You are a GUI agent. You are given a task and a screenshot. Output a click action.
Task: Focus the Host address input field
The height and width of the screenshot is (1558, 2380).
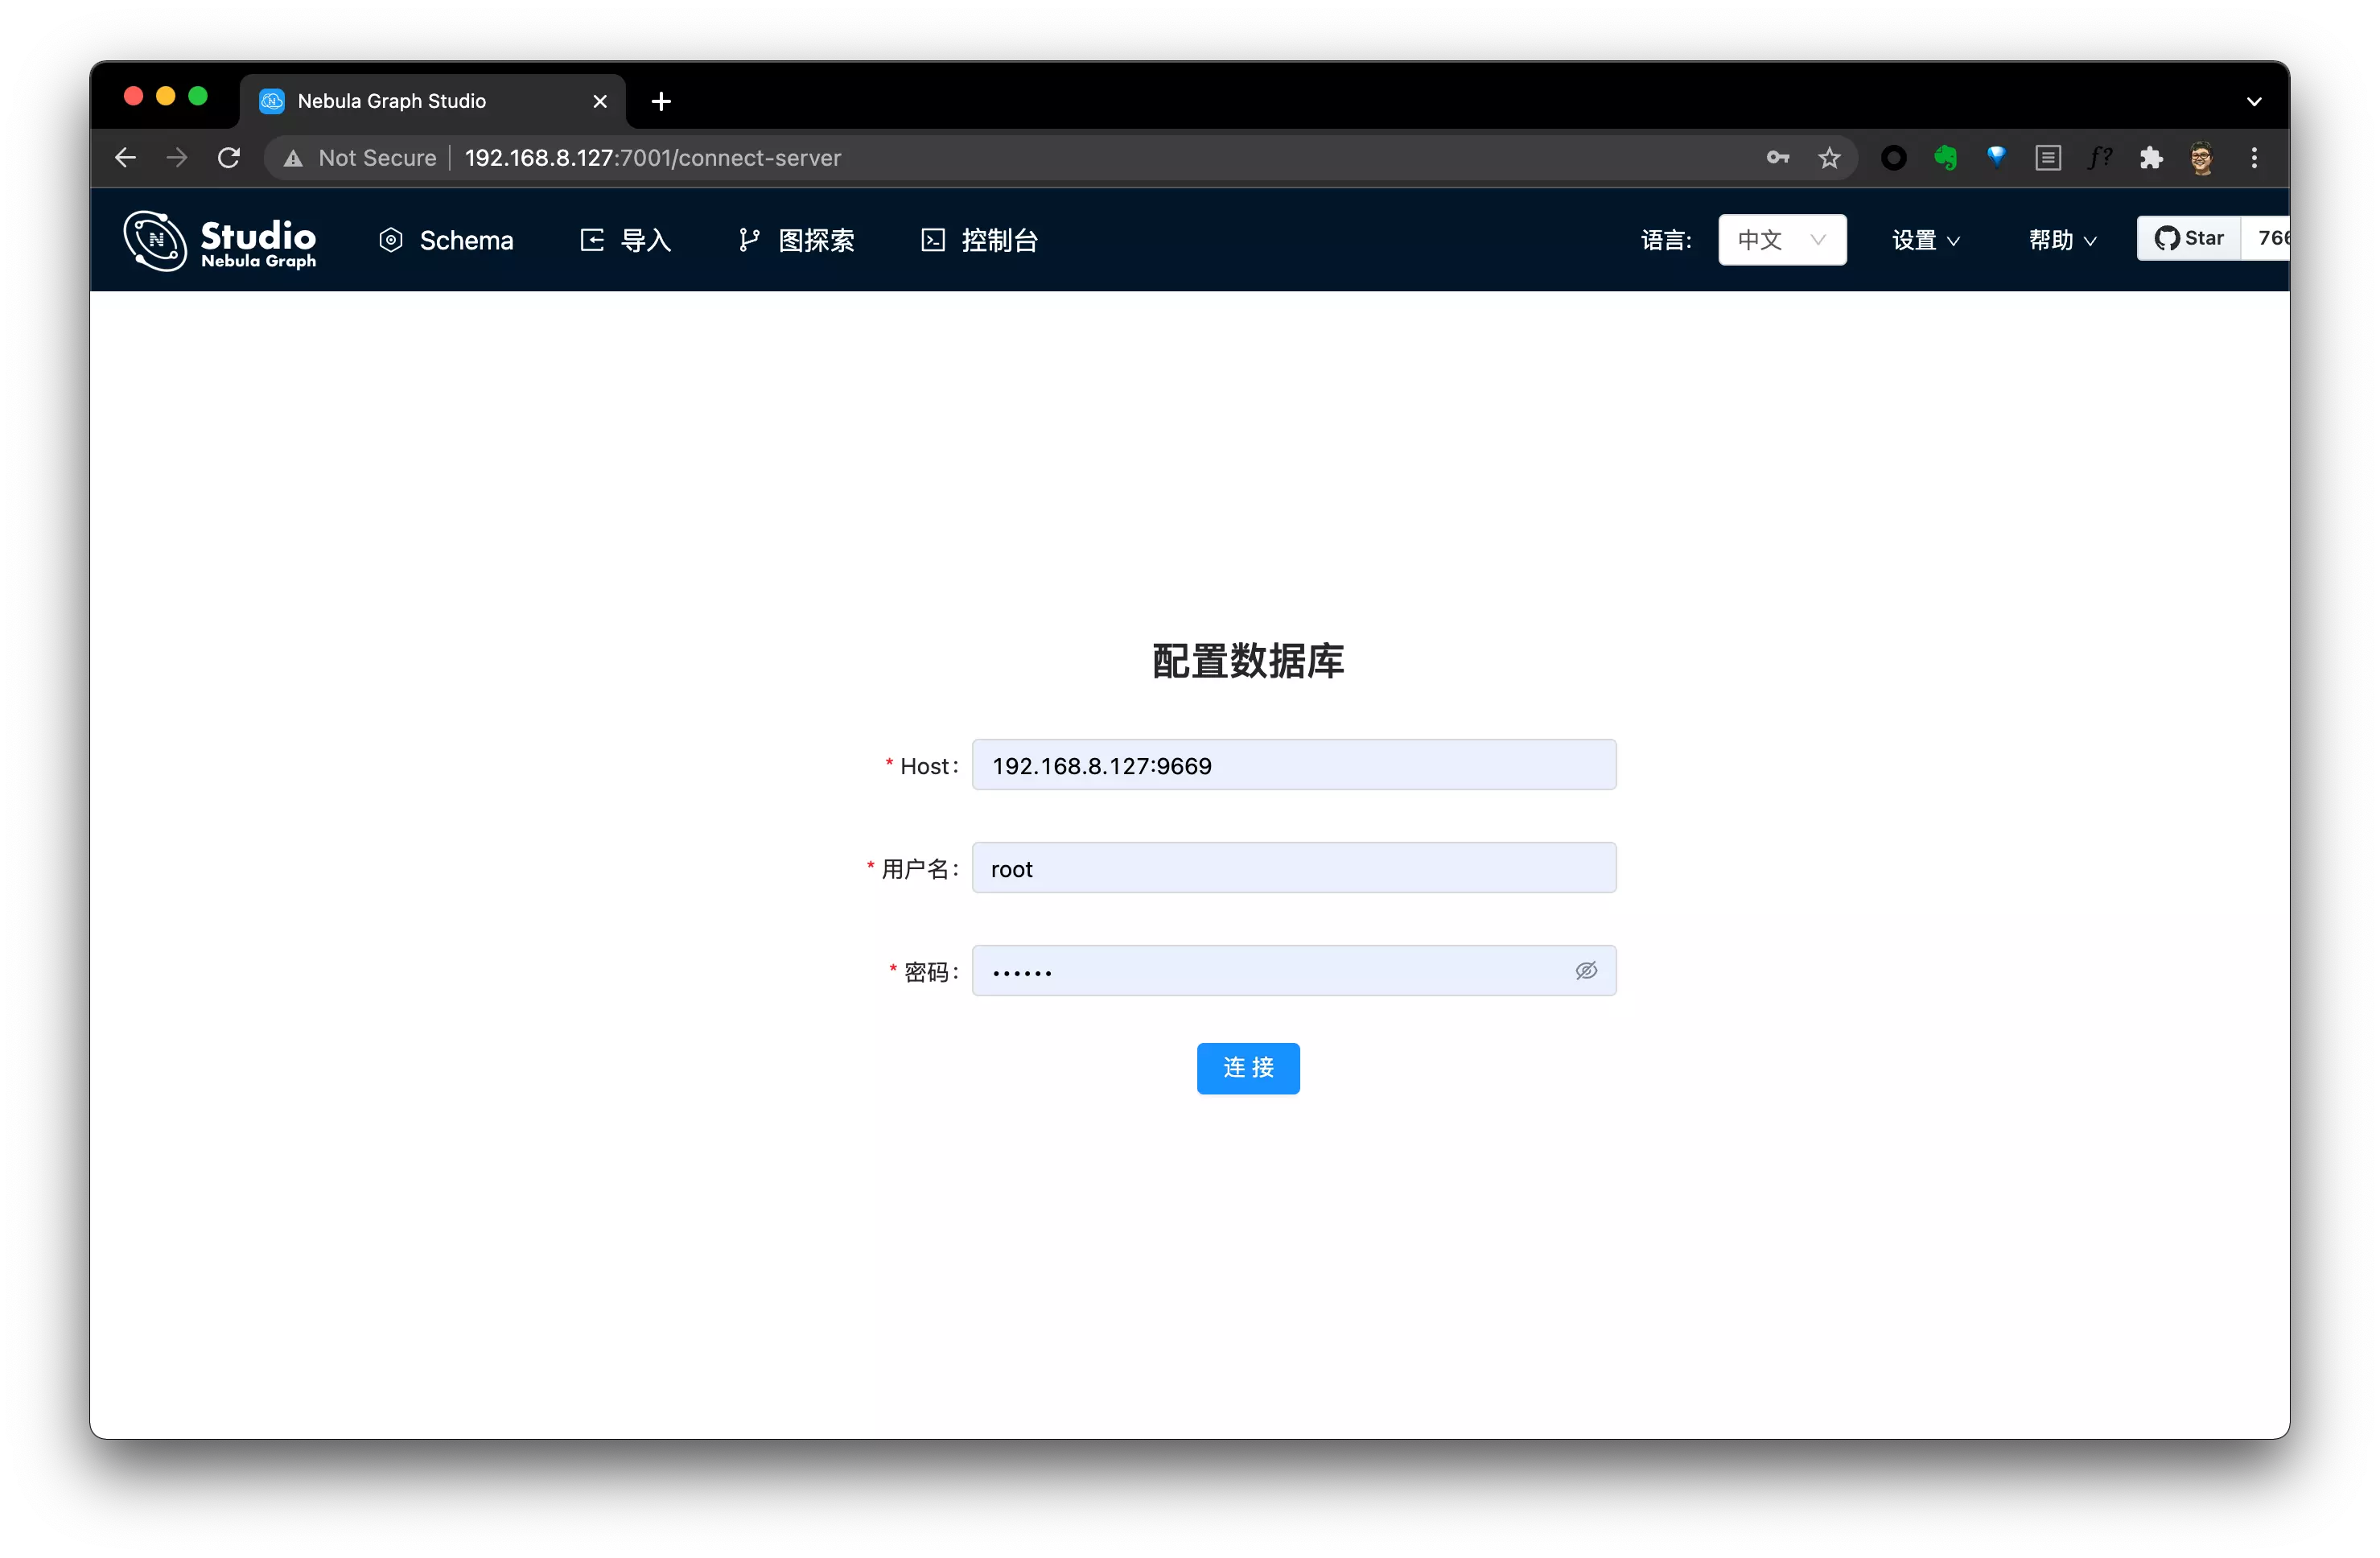point(1293,765)
